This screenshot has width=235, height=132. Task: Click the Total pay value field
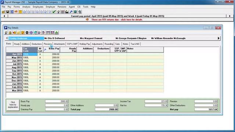click(x=106, y=110)
